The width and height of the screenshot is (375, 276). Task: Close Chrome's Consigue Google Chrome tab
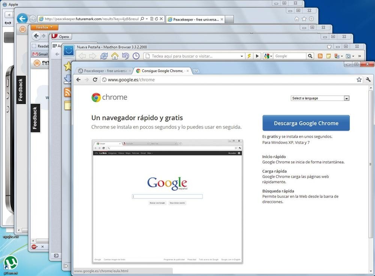tap(188, 71)
